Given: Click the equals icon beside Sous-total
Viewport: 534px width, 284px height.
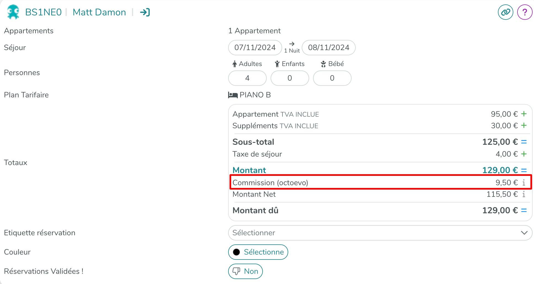Looking at the screenshot, I should (524, 142).
